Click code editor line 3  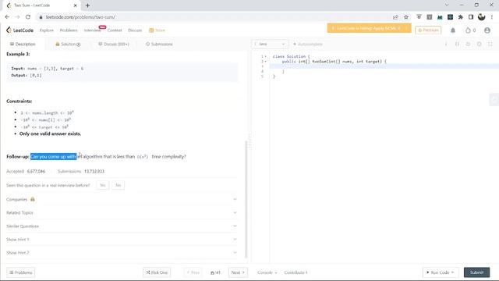pyautogui.click(x=384, y=66)
